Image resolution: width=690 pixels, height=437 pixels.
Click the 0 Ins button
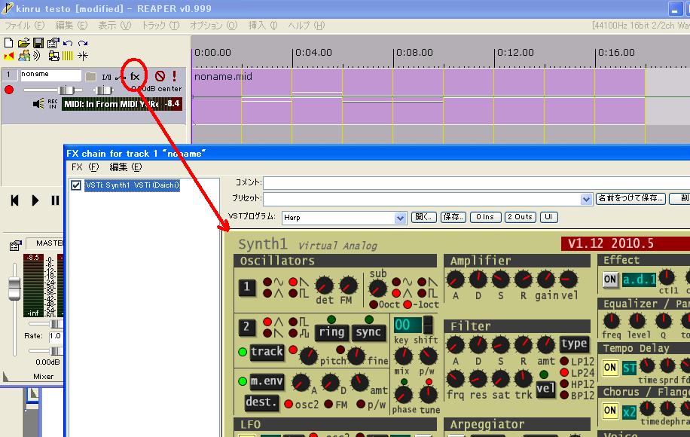(485, 217)
